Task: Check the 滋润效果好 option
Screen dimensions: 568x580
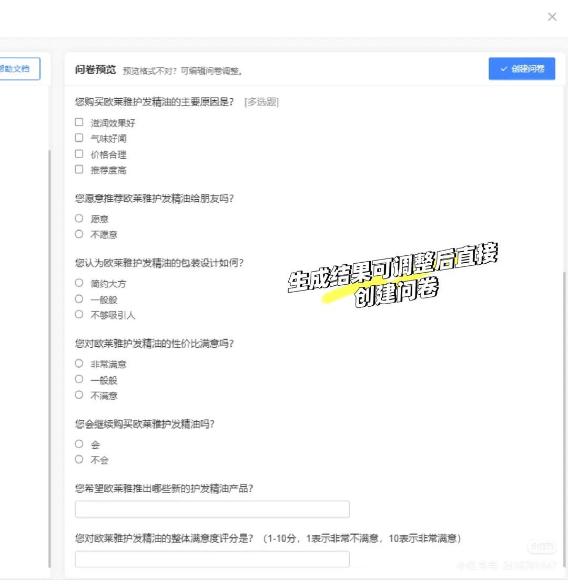Action: 79,122
